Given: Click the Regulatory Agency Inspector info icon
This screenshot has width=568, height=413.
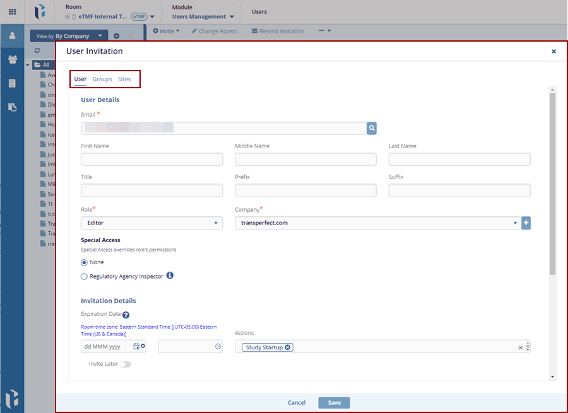Looking at the screenshot, I should click(170, 276).
